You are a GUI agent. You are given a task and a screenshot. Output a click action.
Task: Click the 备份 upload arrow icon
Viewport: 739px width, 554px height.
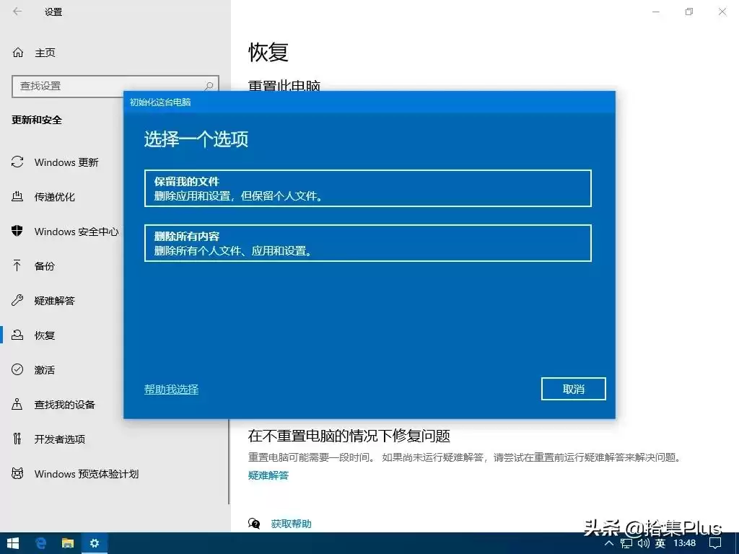17,265
